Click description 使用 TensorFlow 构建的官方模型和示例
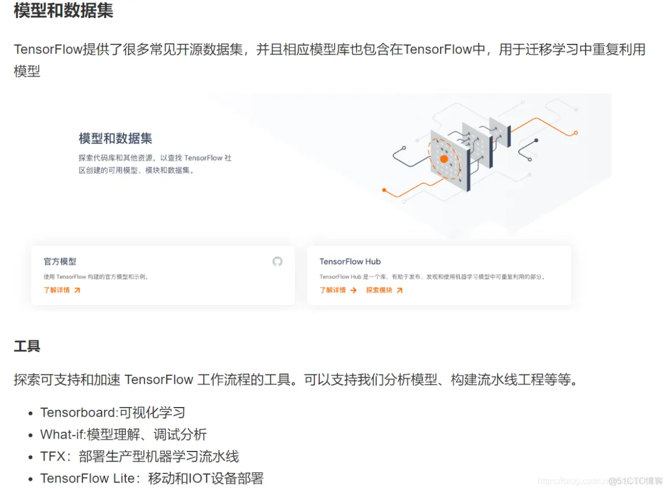 96,277
